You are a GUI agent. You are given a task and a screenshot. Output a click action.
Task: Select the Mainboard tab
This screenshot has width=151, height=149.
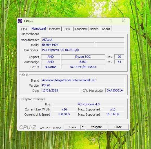[39, 29]
